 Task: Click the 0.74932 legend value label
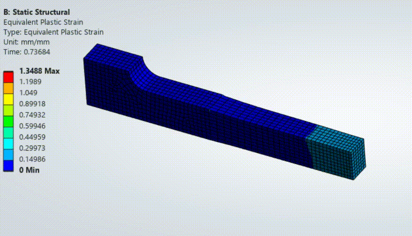click(x=32, y=115)
